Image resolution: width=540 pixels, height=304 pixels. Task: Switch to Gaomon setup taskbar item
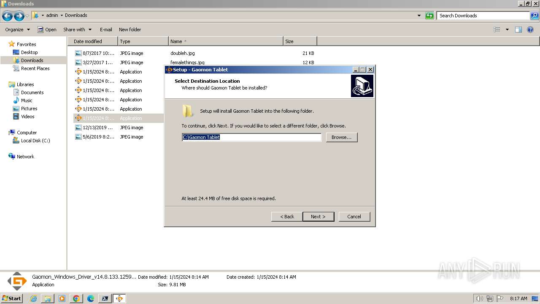click(x=119, y=299)
